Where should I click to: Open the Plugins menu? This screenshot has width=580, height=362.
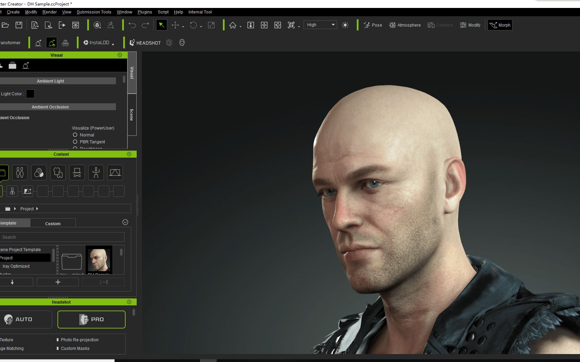pyautogui.click(x=145, y=12)
